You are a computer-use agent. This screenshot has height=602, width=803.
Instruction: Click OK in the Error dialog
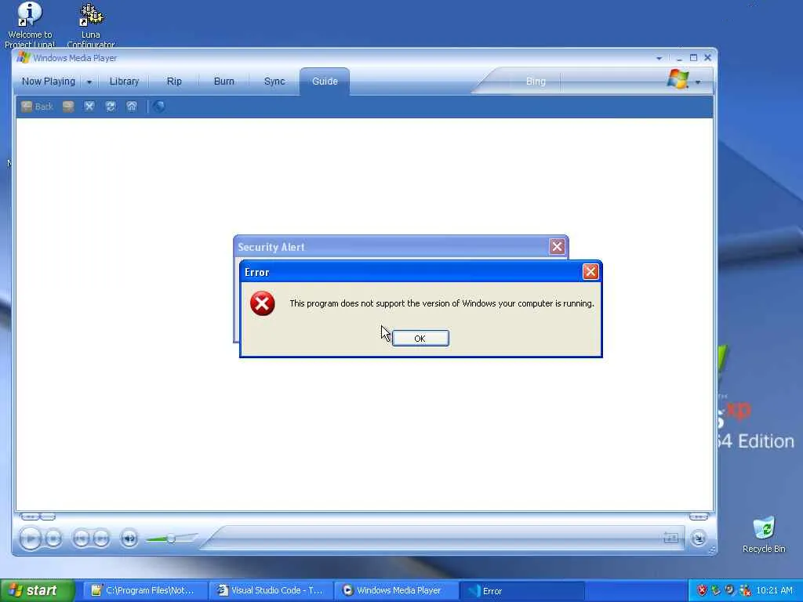tap(420, 339)
